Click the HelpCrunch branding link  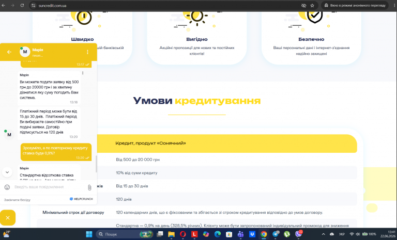click(x=81, y=199)
